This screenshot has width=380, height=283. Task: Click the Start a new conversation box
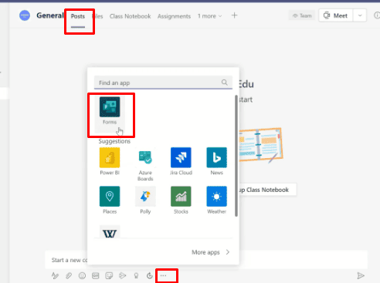pyautogui.click(x=206, y=260)
